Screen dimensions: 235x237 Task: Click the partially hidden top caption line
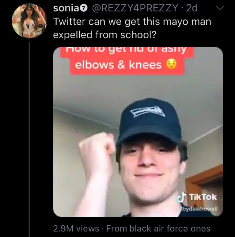126,50
